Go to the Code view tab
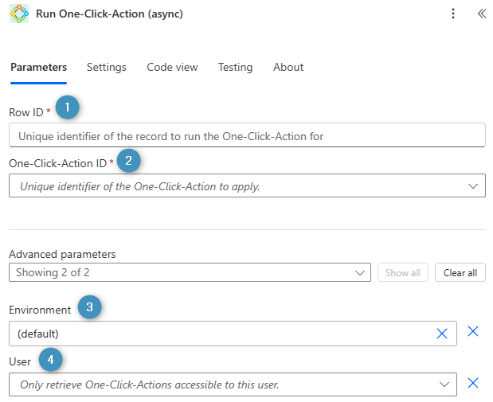 (x=172, y=68)
